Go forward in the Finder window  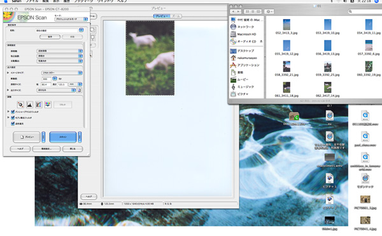(239, 11)
